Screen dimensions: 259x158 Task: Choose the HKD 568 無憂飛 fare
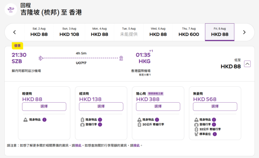pos(215,106)
